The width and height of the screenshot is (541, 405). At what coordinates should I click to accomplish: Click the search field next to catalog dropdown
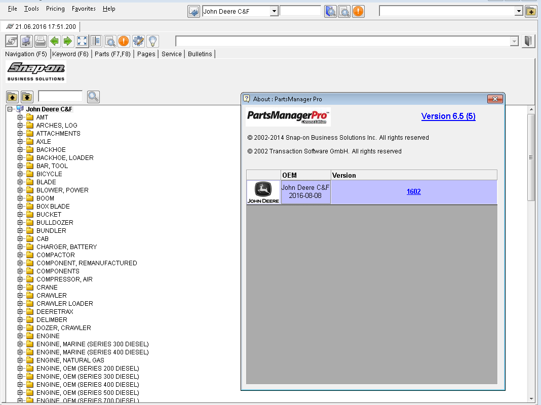coord(300,11)
